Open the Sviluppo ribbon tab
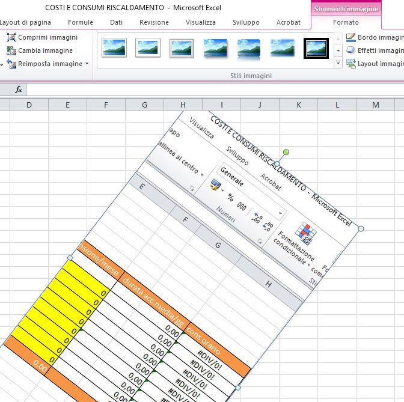404x402 pixels. coord(246,22)
